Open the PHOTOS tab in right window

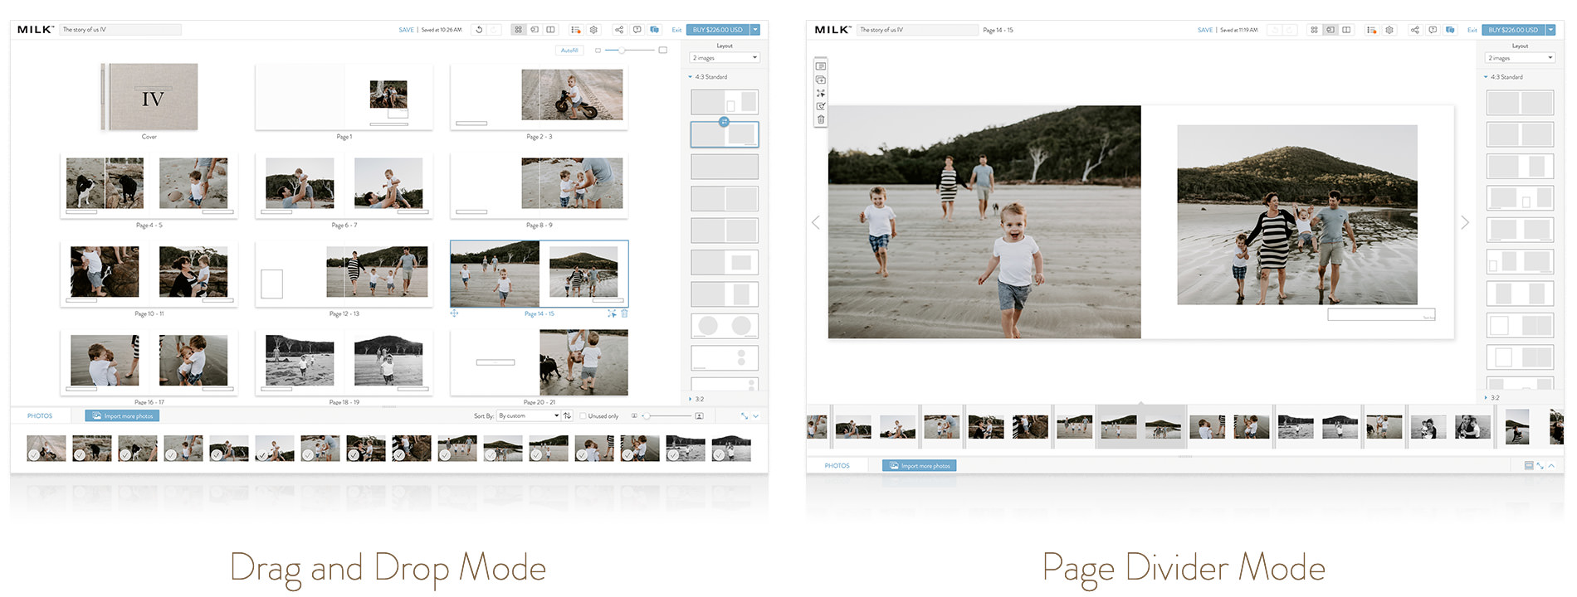coord(837,466)
